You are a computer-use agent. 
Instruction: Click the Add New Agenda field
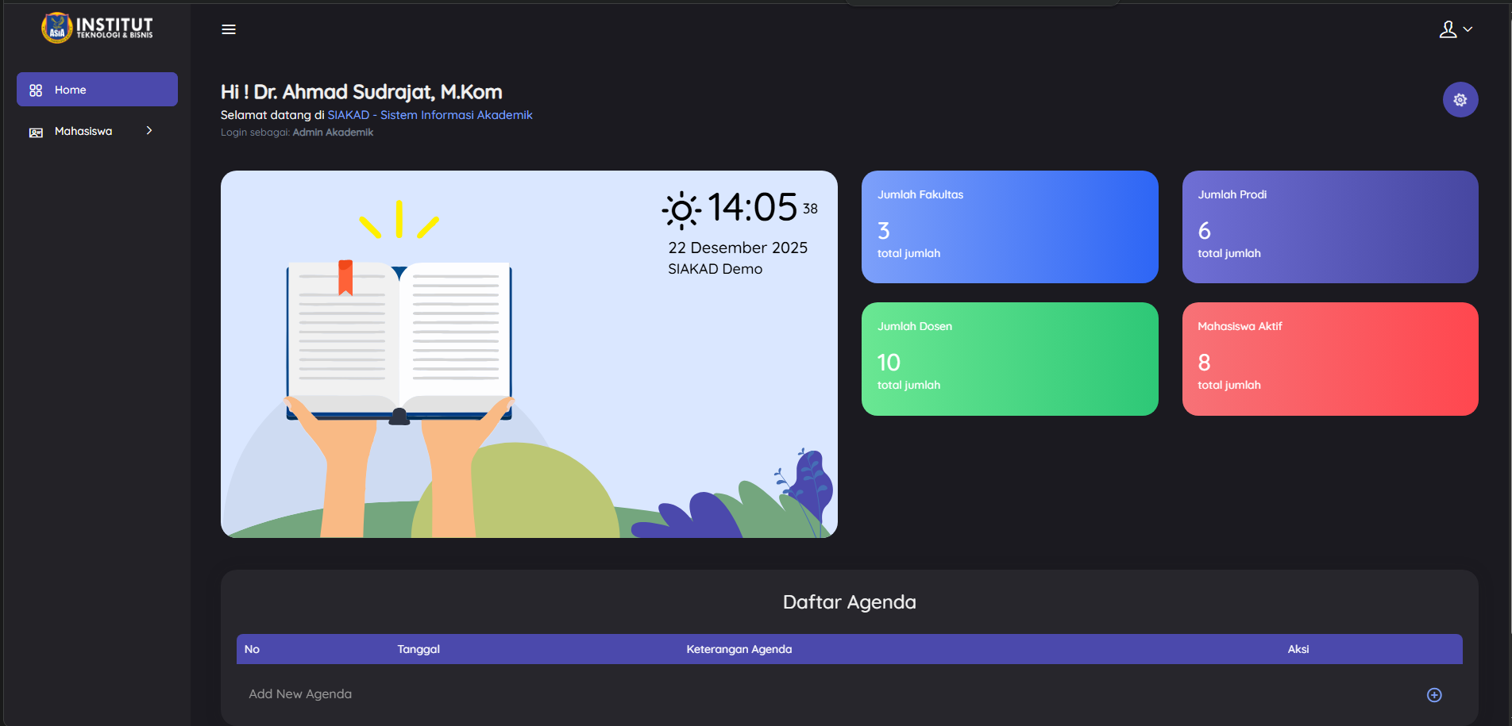tap(300, 694)
